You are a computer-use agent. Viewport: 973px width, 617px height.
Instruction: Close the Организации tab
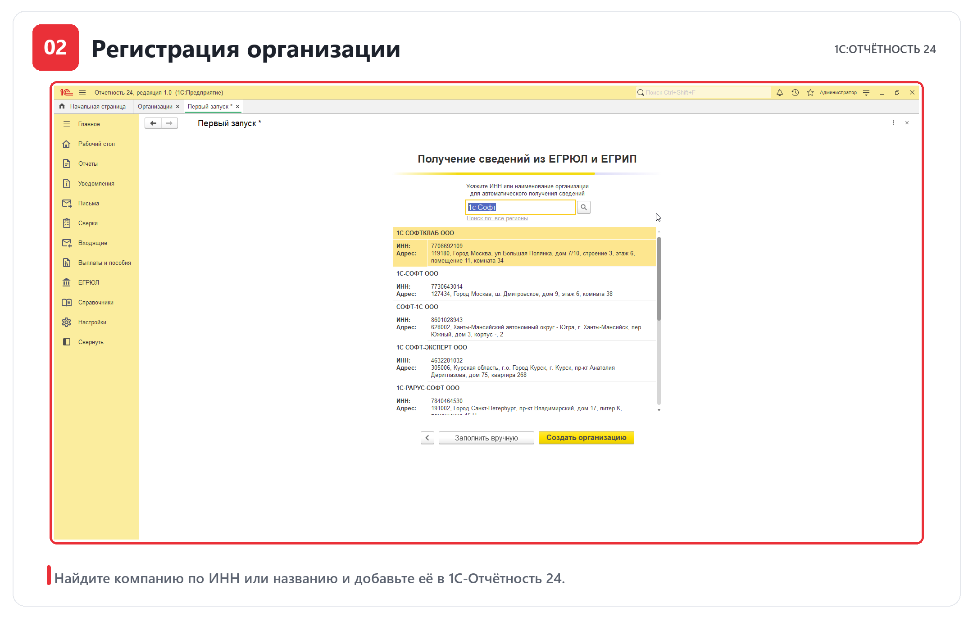point(177,107)
